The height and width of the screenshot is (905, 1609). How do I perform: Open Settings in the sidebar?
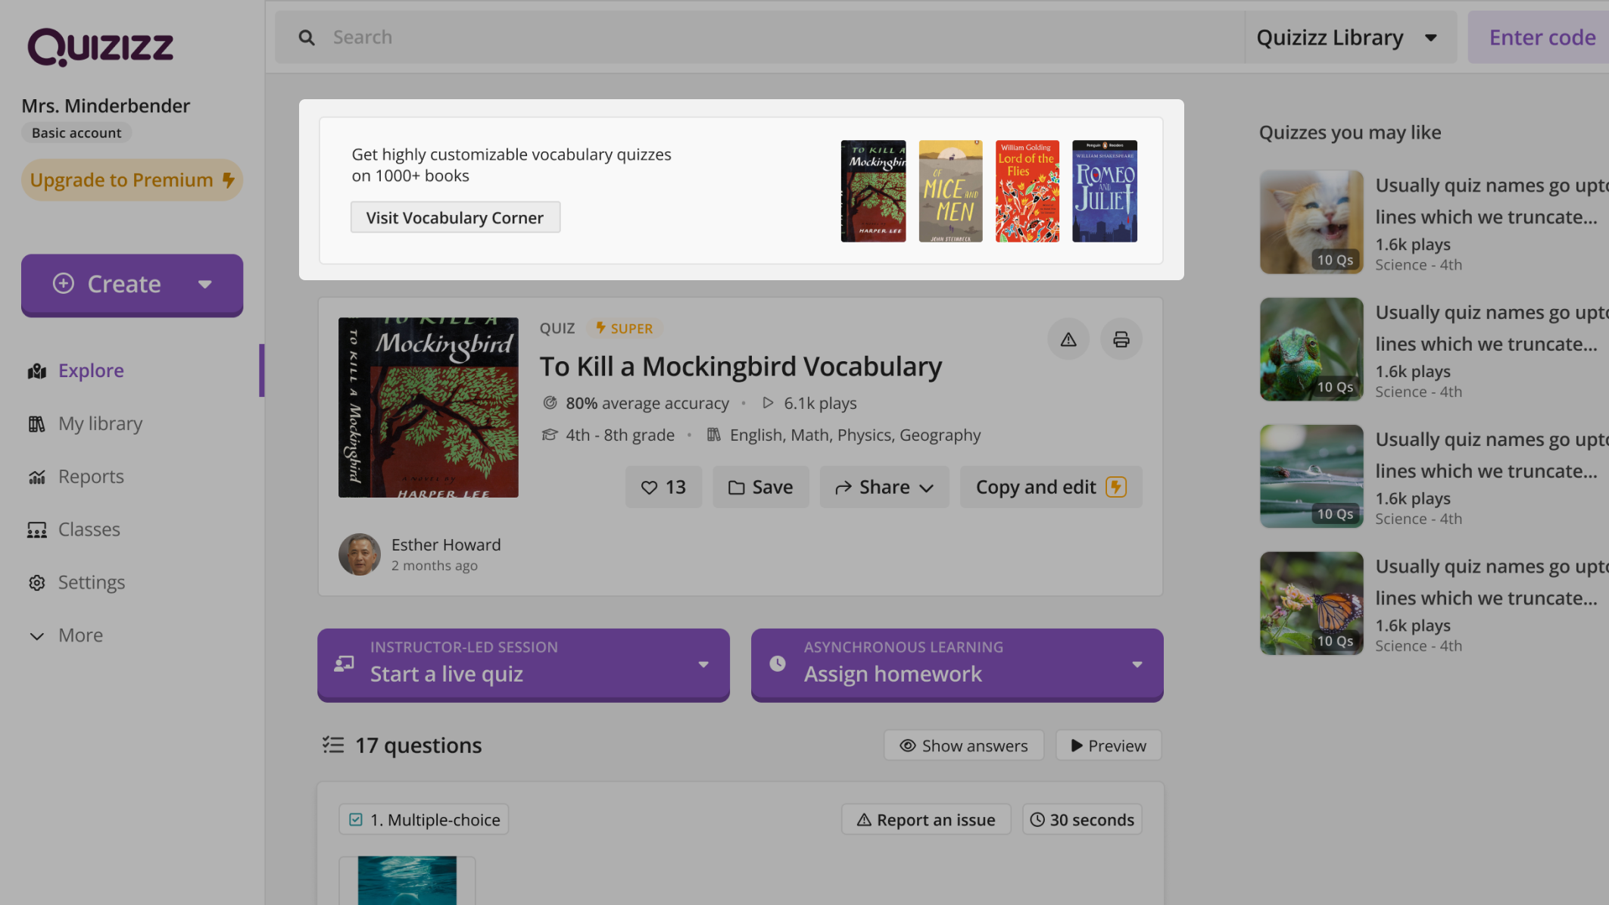tap(92, 583)
